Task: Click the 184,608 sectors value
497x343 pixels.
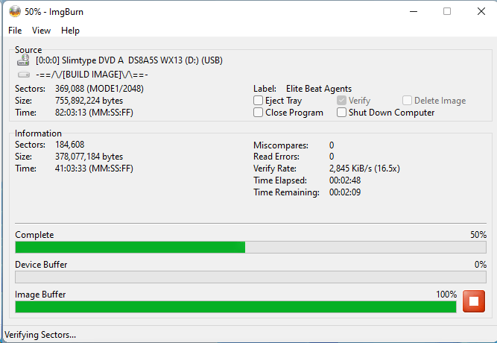Action: 70,145
